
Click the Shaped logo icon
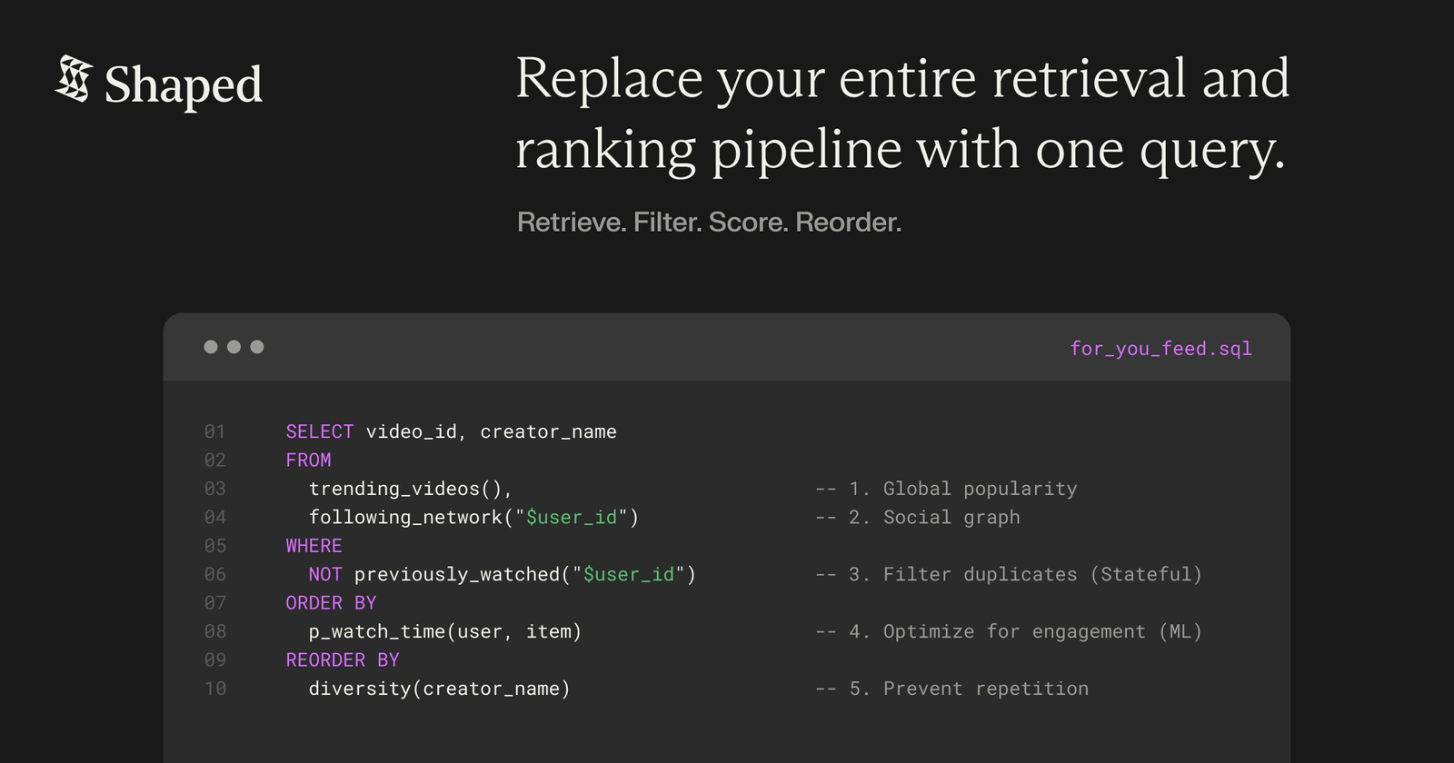(x=74, y=79)
